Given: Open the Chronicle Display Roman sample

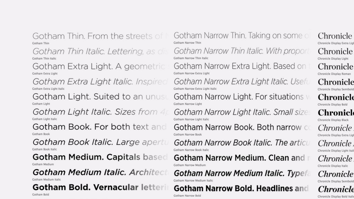Looking at the screenshot, I should [x=336, y=67].
